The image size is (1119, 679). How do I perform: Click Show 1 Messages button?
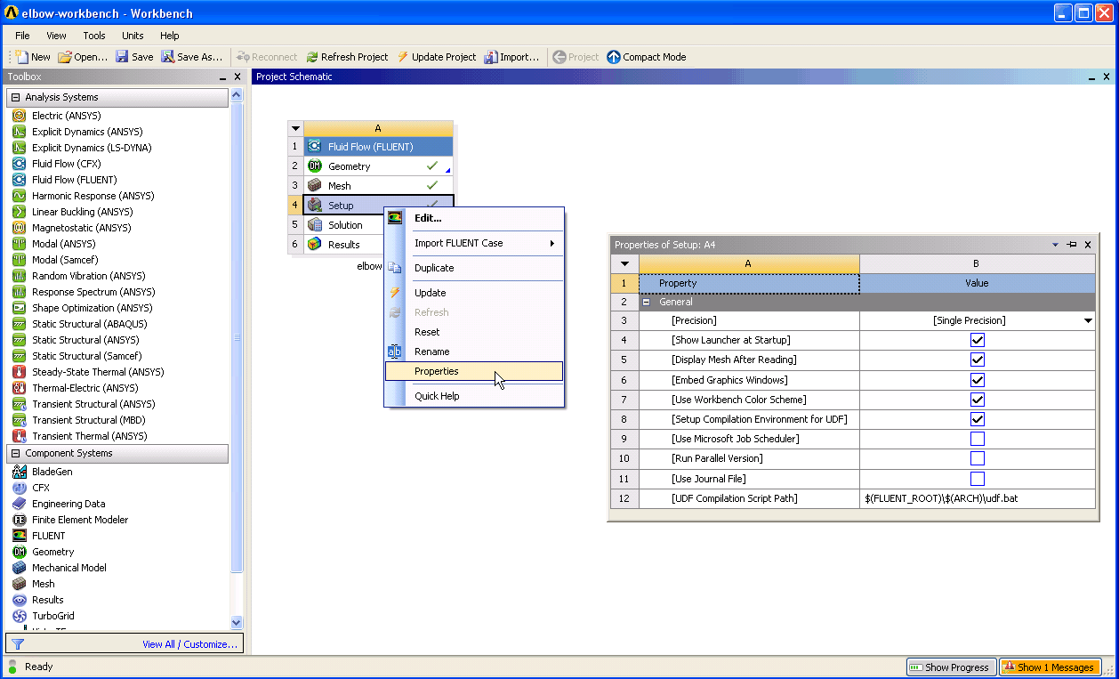click(x=1050, y=667)
